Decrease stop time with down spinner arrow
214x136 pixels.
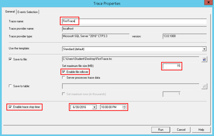coord(124,108)
